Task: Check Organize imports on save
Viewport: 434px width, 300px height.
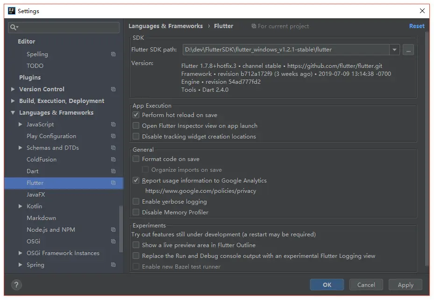Action: pyautogui.click(x=145, y=169)
